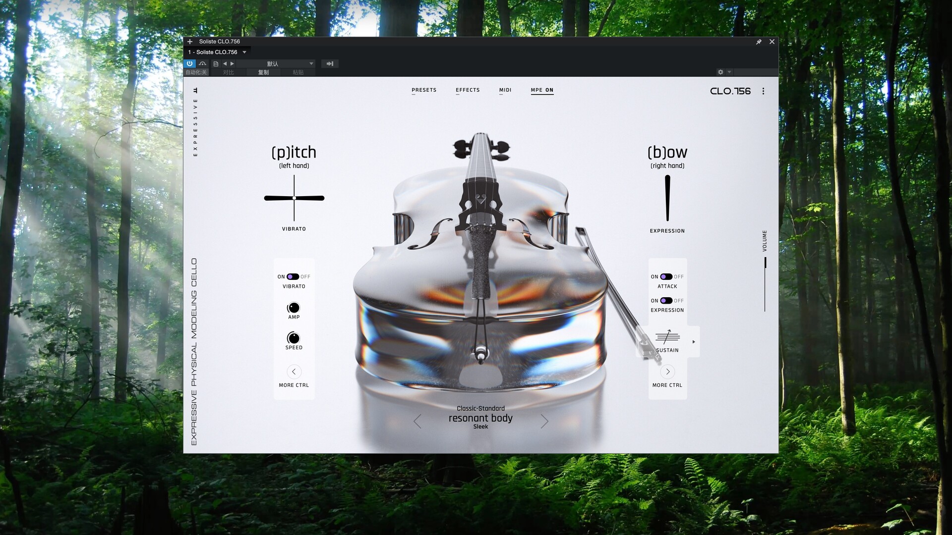
Task: Click the 复制 copy button
Action: point(263,72)
